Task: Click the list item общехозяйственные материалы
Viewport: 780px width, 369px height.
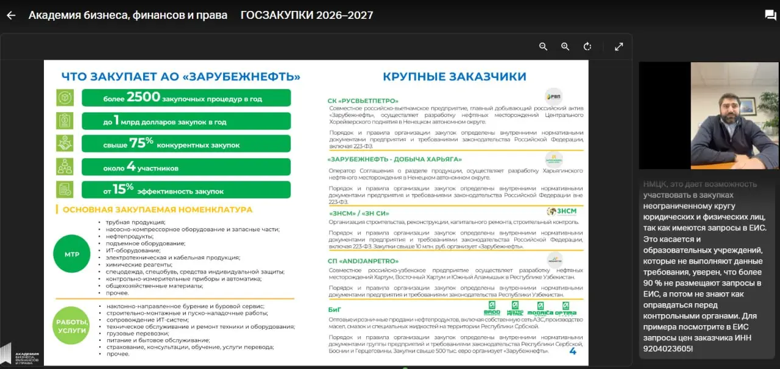Action: point(154,286)
